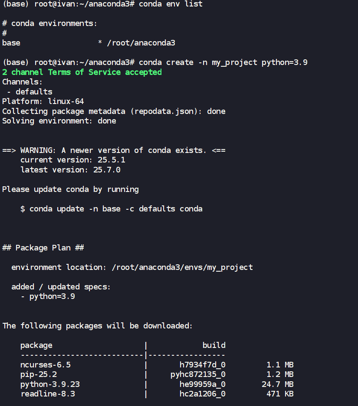Click the 'Platform: linux-64' line

[x=43, y=101]
